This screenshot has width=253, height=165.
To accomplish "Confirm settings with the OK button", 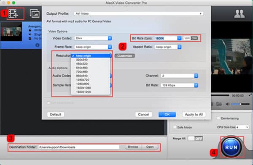I will (167, 114).
